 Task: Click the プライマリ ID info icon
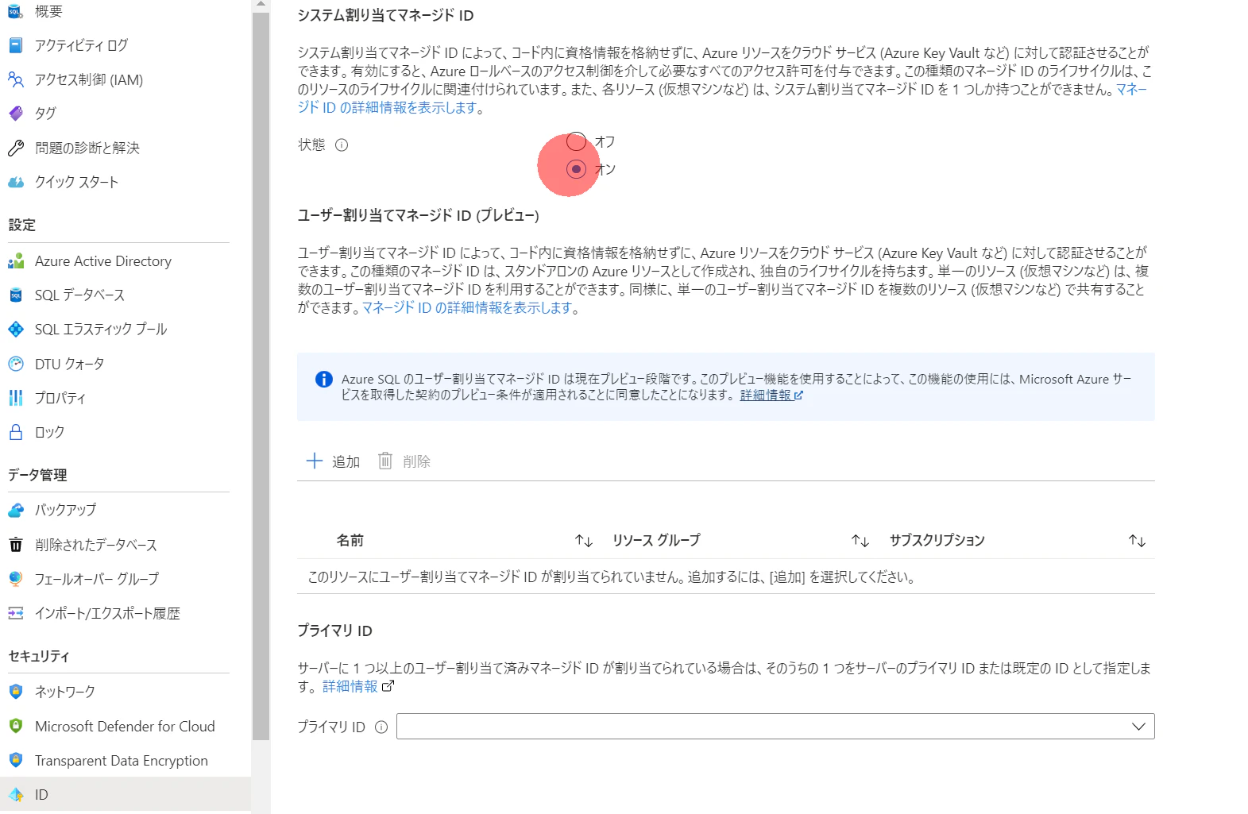[381, 727]
